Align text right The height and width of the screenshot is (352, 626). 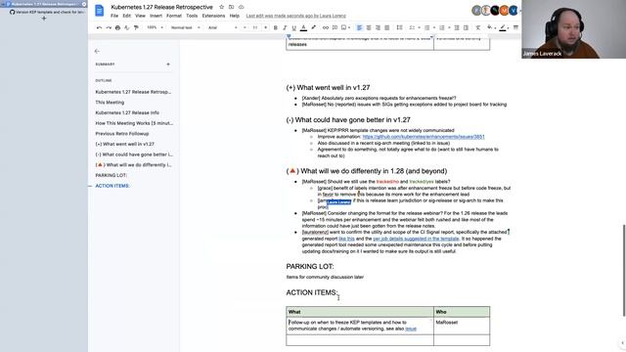[x=378, y=27]
